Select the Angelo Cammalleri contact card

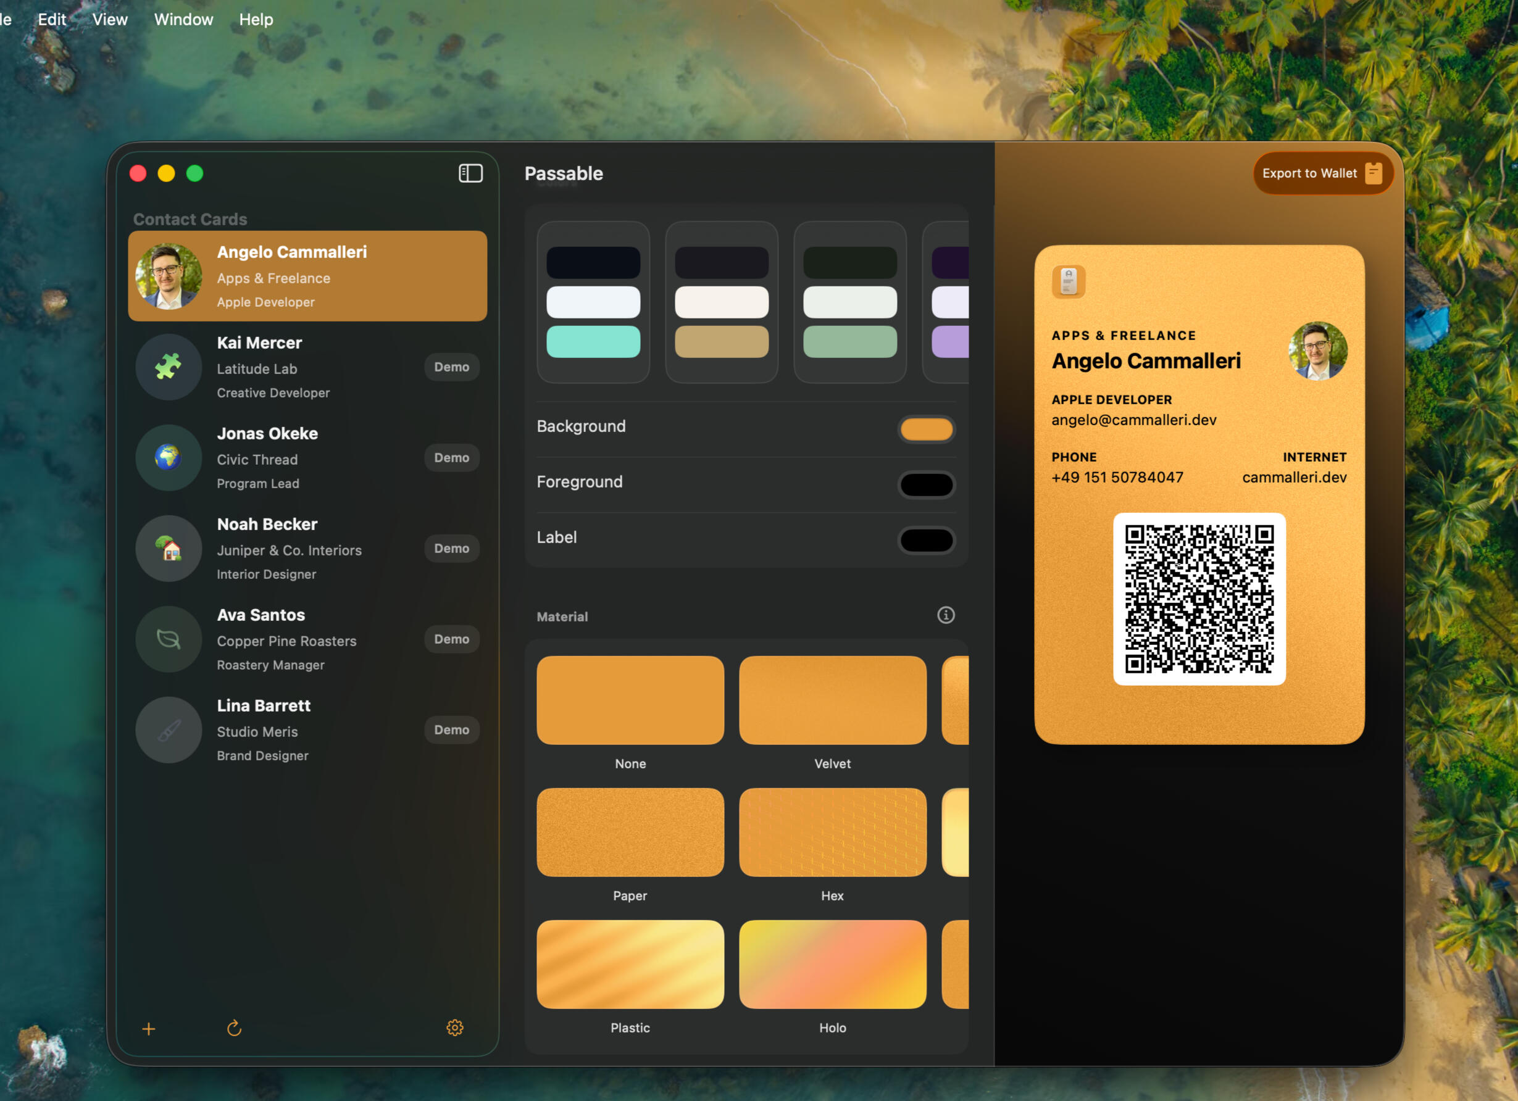click(307, 276)
